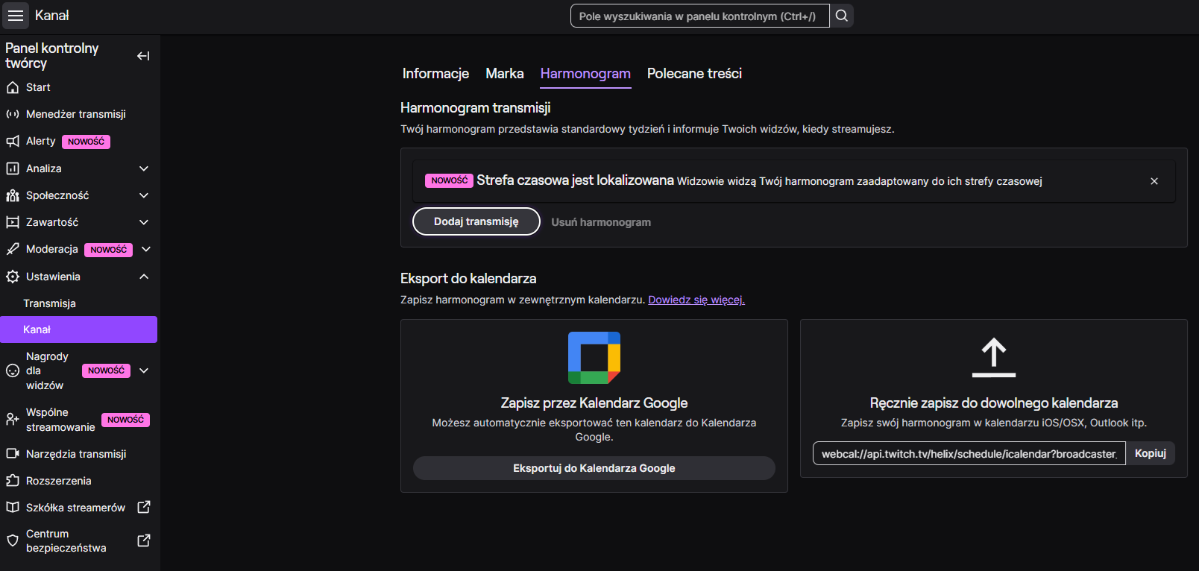Image resolution: width=1199 pixels, height=571 pixels.
Task: Click the Eksport do kalendarza heading
Action: tap(468, 279)
